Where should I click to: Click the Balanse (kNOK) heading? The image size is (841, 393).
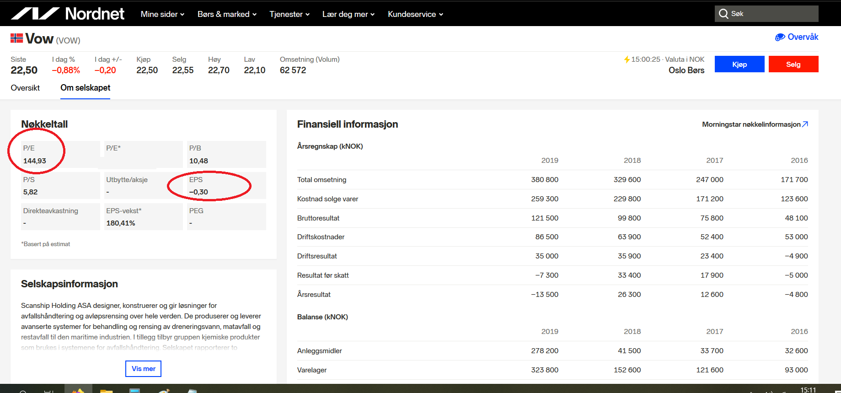(322, 317)
